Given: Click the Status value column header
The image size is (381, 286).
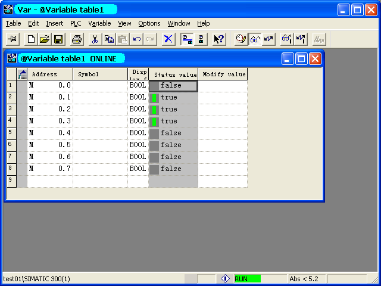Looking at the screenshot, I should pyautogui.click(x=173, y=74).
